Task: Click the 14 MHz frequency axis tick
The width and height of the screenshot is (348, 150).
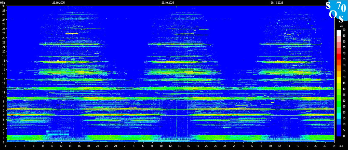Action: tap(4, 79)
